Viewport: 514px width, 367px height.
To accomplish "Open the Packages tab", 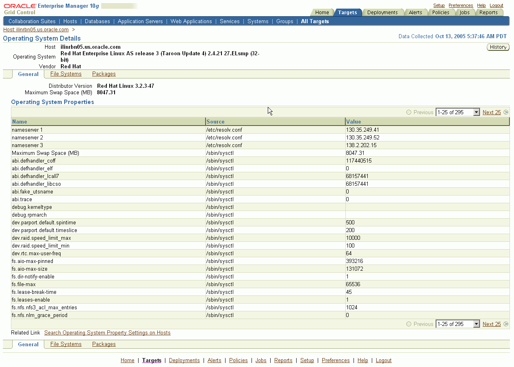I will coord(104,74).
